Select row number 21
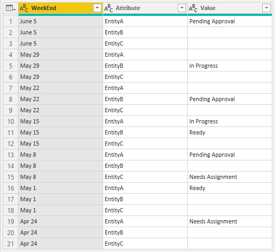The width and height of the screenshot is (275, 252). coord(11,244)
